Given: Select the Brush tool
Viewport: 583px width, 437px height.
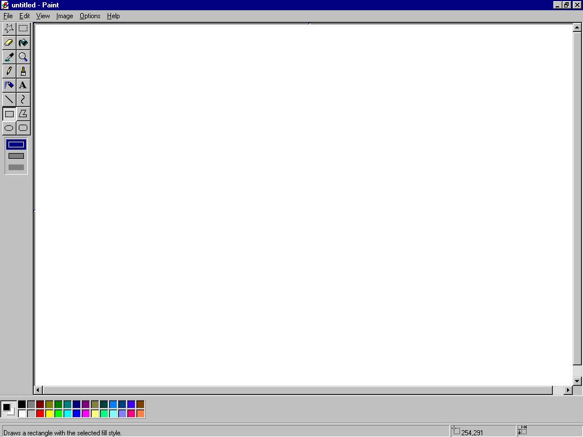Looking at the screenshot, I should [x=23, y=71].
